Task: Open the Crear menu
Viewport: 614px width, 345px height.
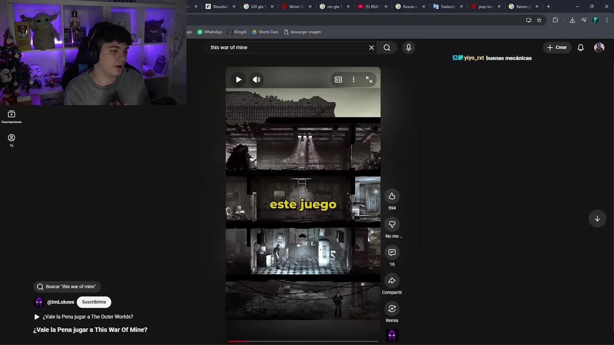Action: tap(557, 47)
